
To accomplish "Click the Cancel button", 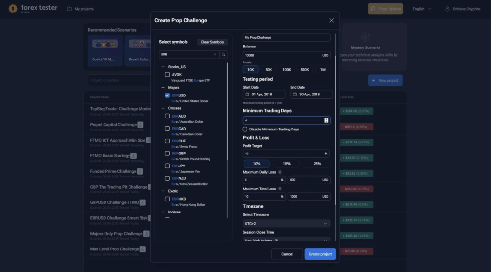I will 287,254.
